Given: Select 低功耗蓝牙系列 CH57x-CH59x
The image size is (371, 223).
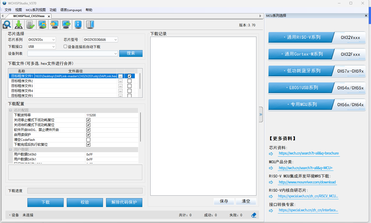Looking at the screenshot, I should (317, 71).
